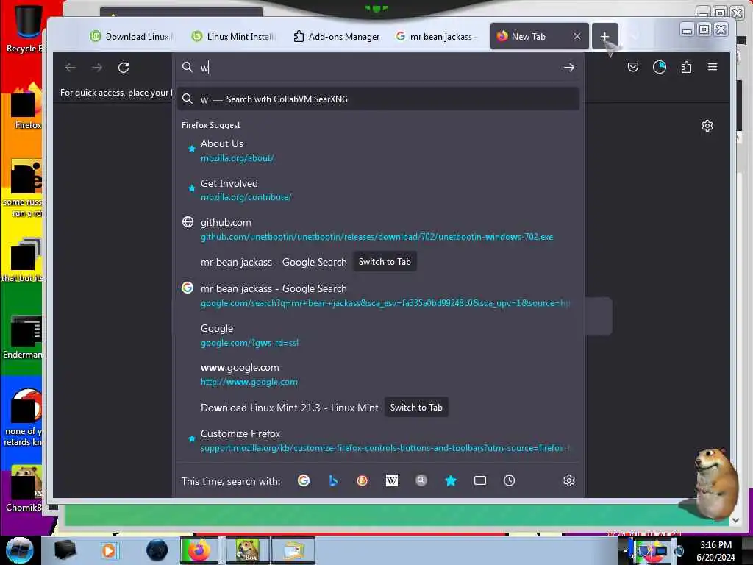Switch to mr bean jackass tab

pyautogui.click(x=437, y=37)
